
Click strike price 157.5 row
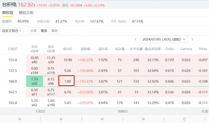pyautogui.click(x=13, y=71)
